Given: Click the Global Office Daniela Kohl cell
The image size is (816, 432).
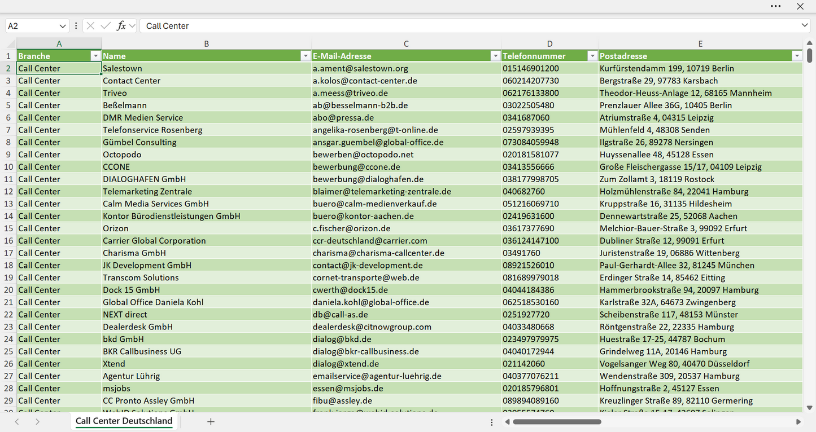Looking at the screenshot, I should tap(206, 302).
